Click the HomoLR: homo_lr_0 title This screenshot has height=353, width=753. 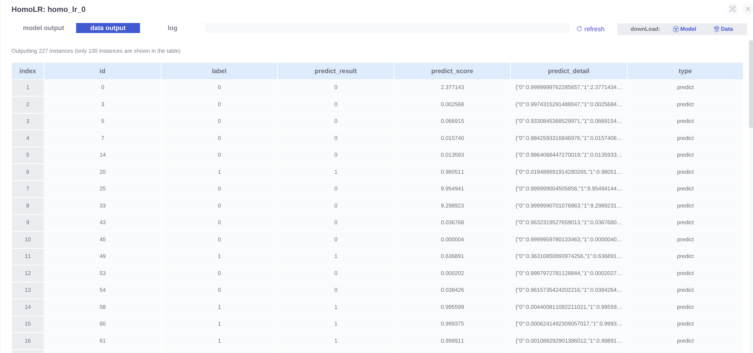click(x=49, y=9)
